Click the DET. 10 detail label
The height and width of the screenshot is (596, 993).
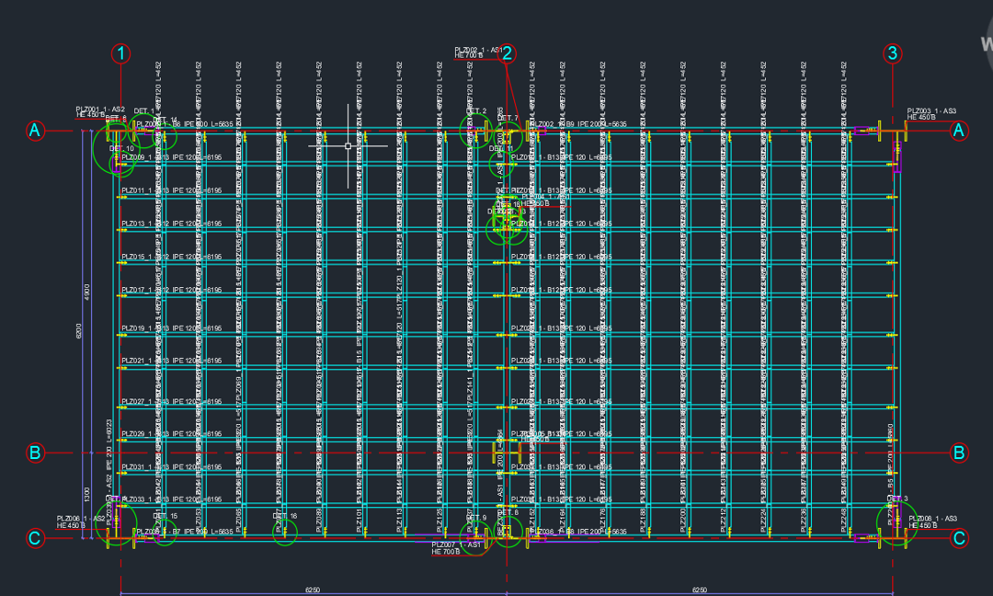tap(121, 148)
